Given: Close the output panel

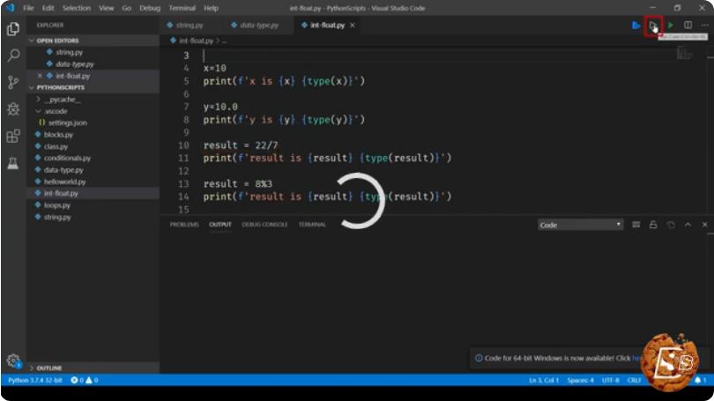Looking at the screenshot, I should click(x=704, y=225).
